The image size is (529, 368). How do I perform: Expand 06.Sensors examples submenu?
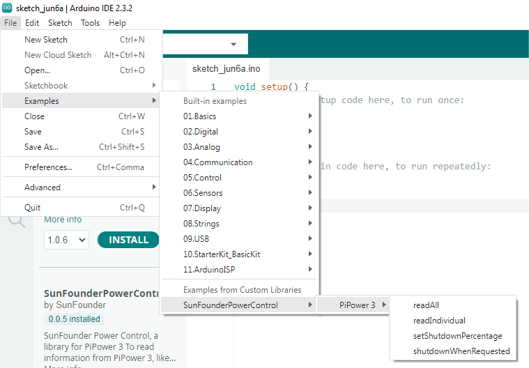[x=239, y=193]
